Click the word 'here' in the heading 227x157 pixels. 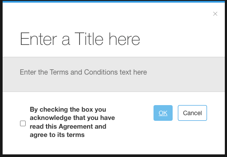[x=124, y=39]
